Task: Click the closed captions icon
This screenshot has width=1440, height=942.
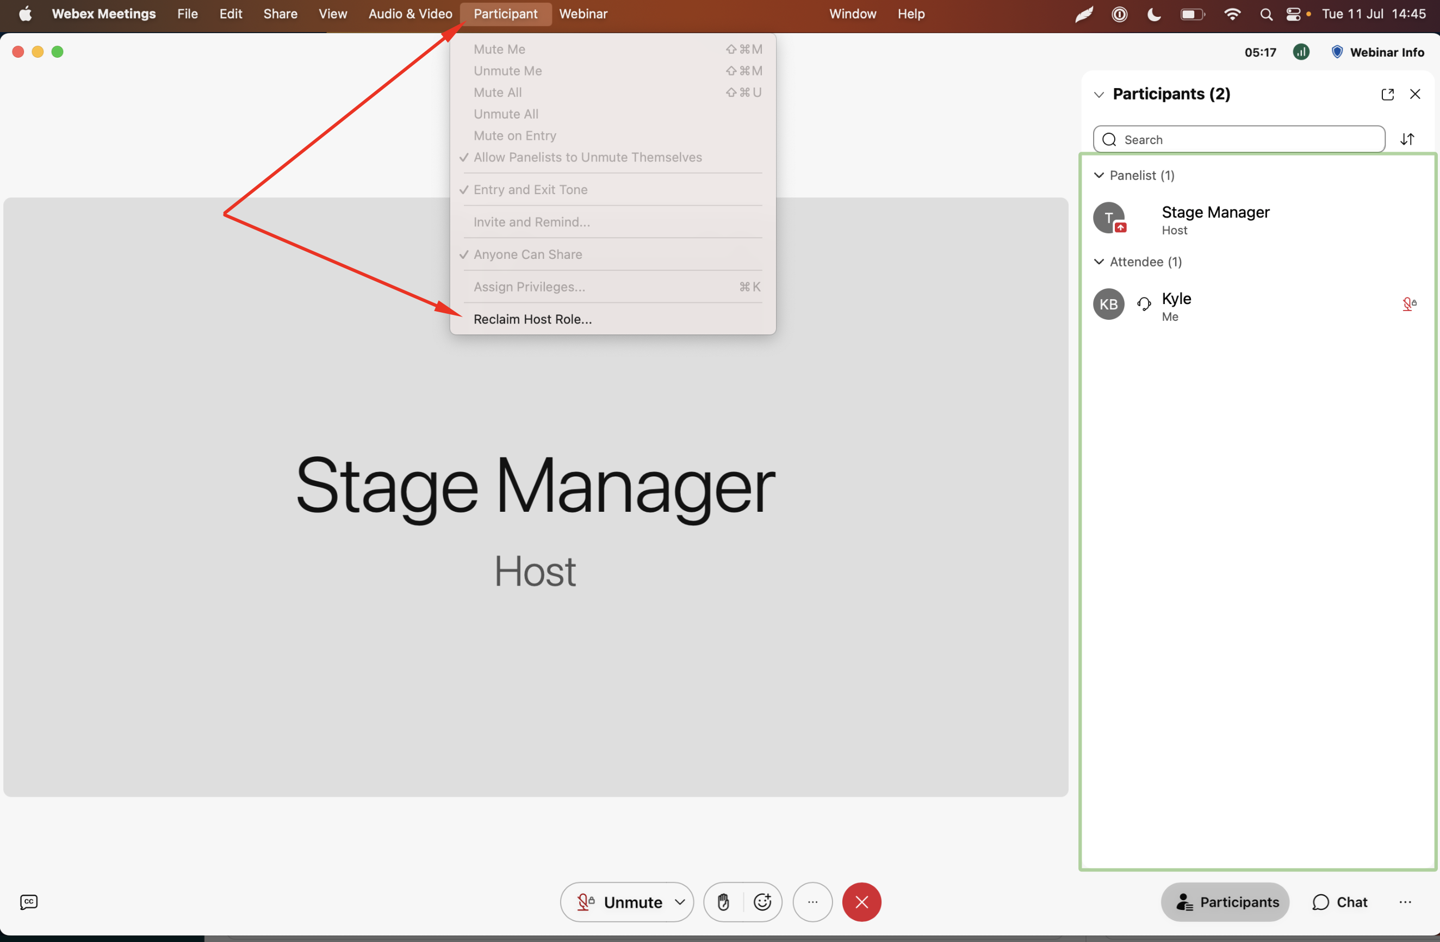Action: pos(28,902)
